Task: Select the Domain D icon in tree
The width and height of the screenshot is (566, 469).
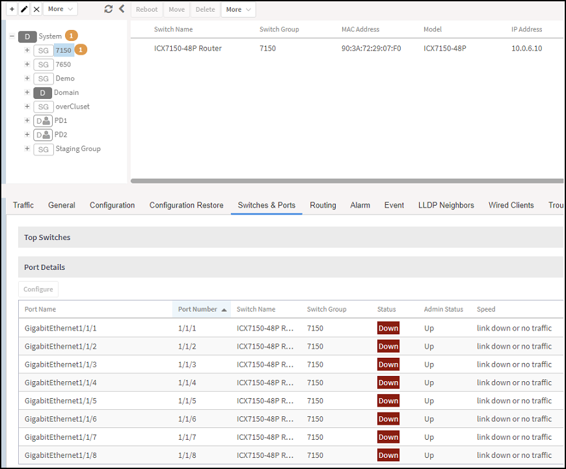Action: [x=42, y=93]
